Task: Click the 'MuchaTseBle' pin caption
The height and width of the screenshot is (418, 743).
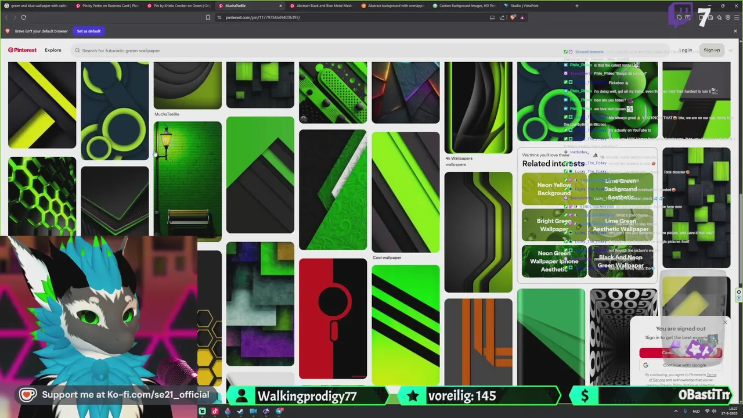Action: pos(167,114)
